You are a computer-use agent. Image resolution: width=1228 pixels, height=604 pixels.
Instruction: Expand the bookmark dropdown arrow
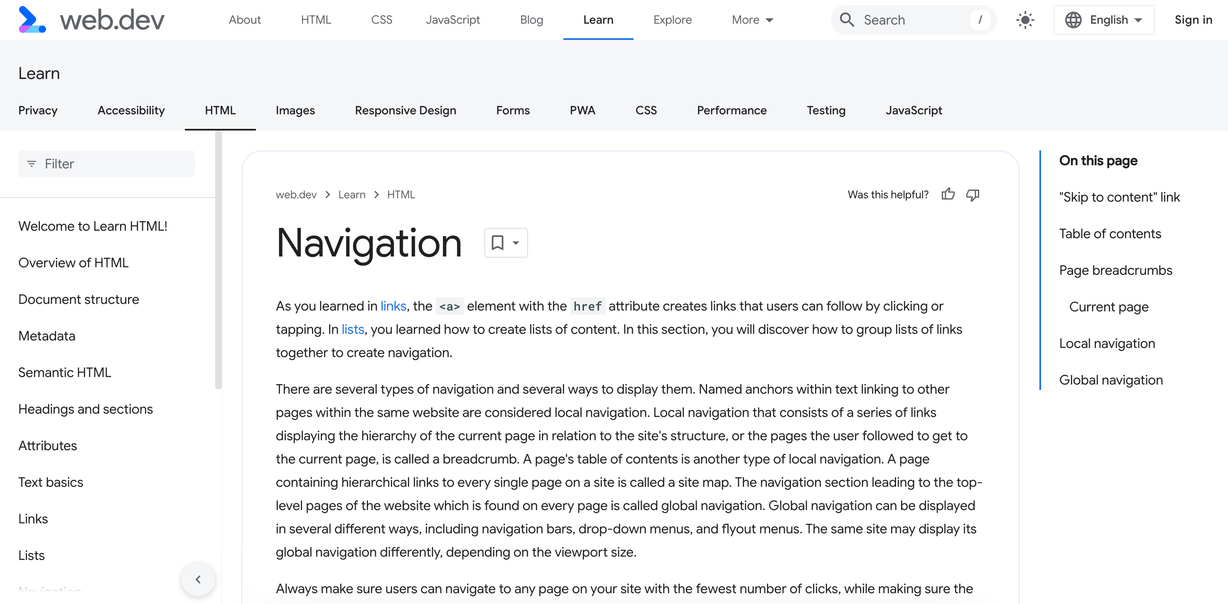pos(516,242)
